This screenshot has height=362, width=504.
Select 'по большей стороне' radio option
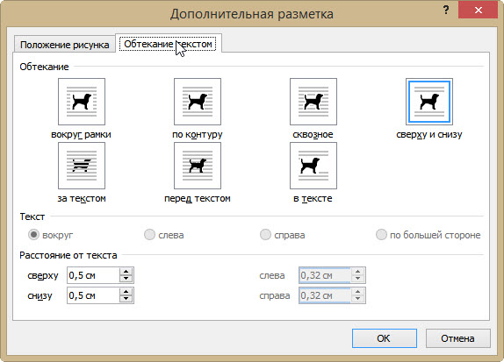click(381, 235)
